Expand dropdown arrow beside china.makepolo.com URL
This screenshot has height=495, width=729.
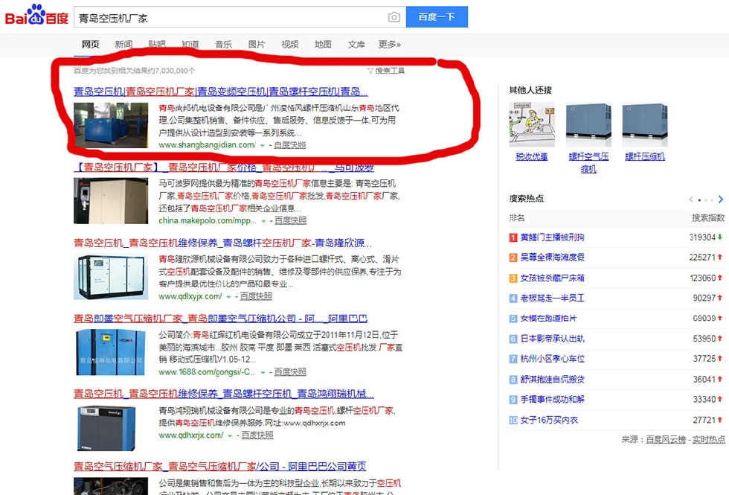pyautogui.click(x=263, y=221)
